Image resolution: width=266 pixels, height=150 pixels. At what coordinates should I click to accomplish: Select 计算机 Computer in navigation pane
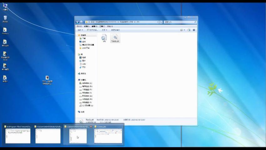click(x=82, y=80)
